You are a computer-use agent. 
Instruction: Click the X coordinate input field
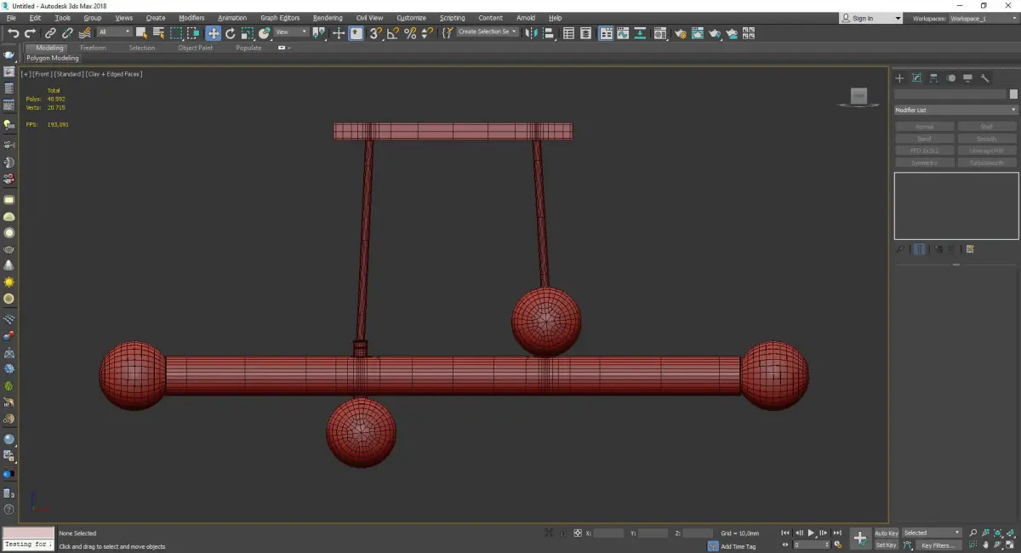pos(608,533)
